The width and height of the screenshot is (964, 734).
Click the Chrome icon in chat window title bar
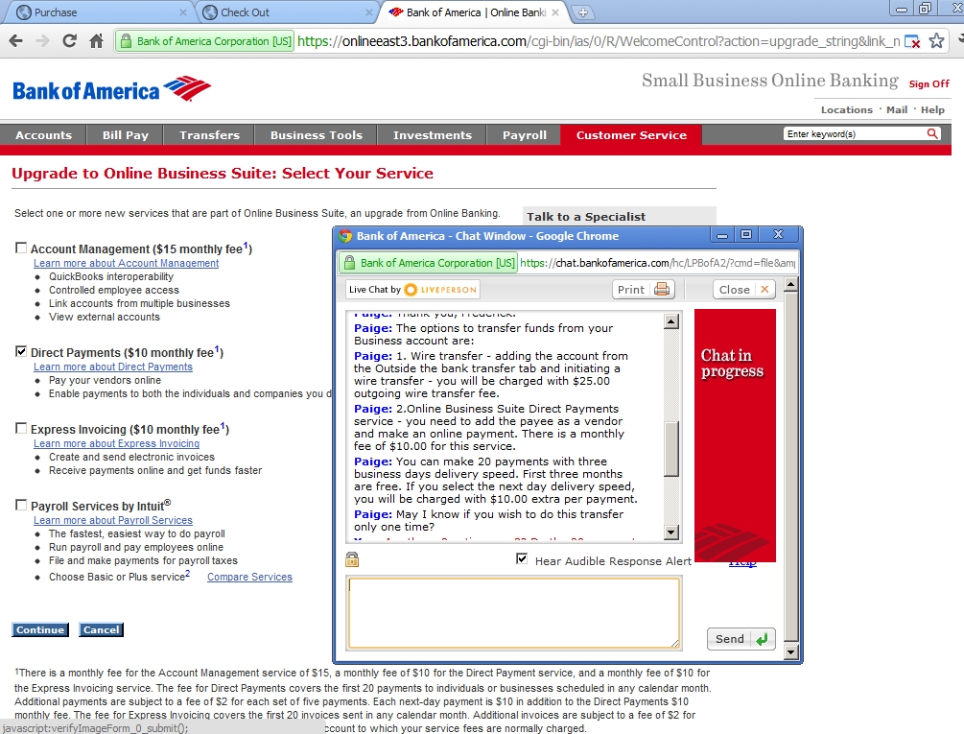coord(345,235)
